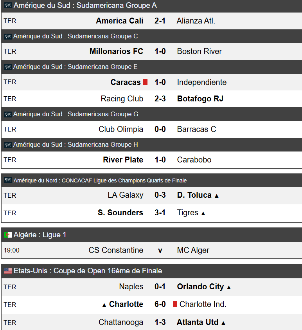The image size is (302, 330).
Task: Click the triangle marker next to Orlando City
Action: [229, 287]
